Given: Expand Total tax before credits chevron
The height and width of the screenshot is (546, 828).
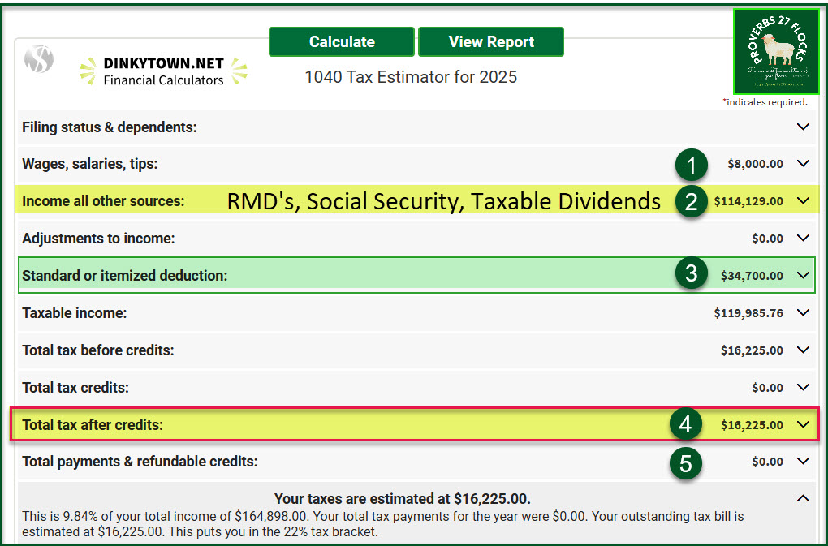Looking at the screenshot, I should 803,350.
